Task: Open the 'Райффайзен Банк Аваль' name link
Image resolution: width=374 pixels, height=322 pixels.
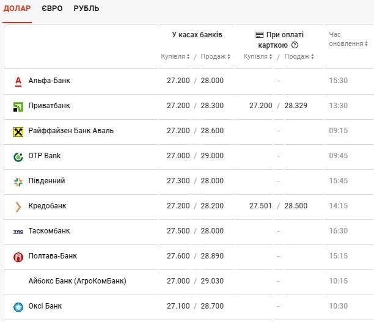Action: tap(71, 131)
